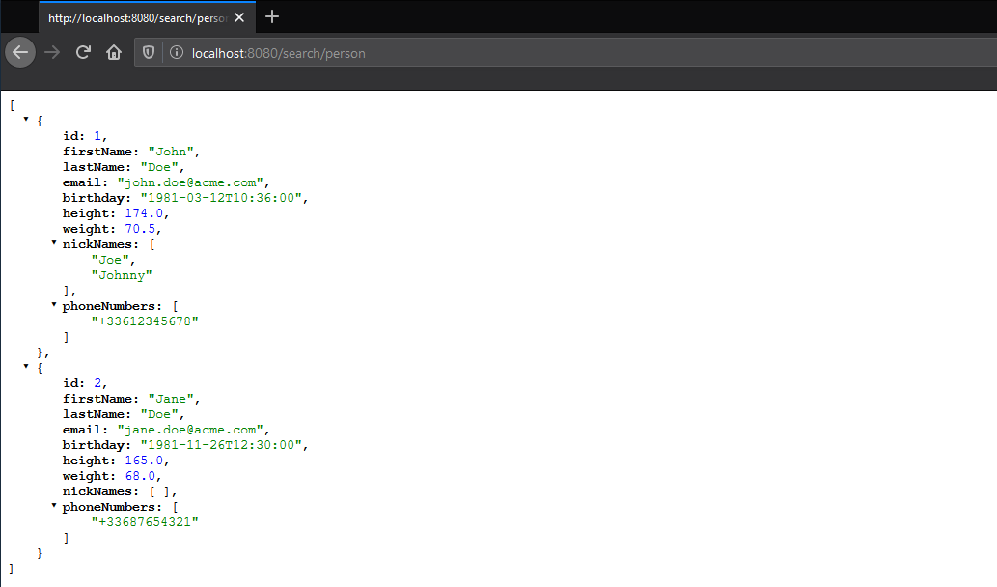Click the nickname "Joe"
This screenshot has height=587, width=997.
click(x=110, y=260)
